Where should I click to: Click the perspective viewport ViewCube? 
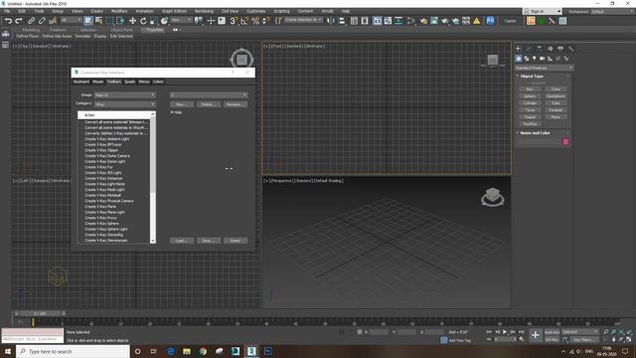click(x=493, y=197)
